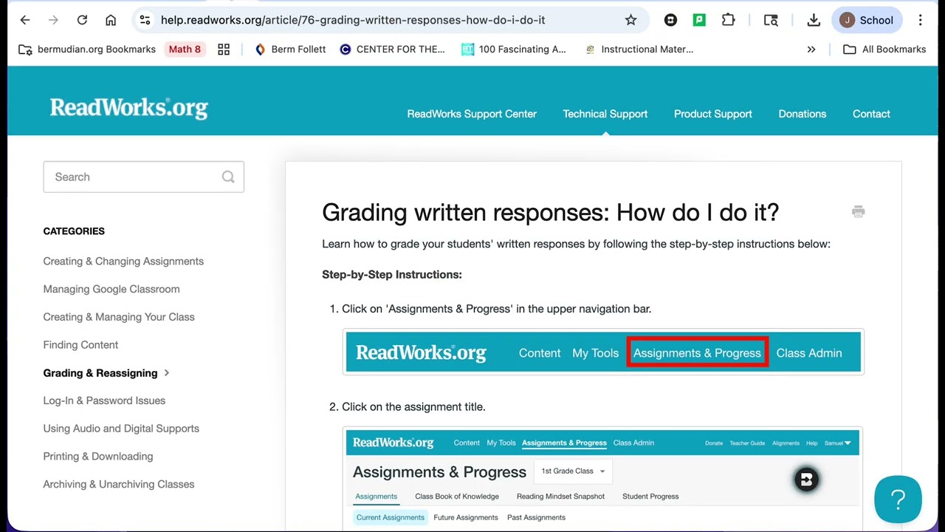Click the article title Grading written responses

550,213
